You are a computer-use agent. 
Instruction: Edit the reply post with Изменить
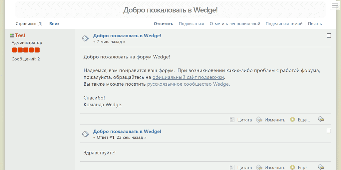tap(271, 168)
